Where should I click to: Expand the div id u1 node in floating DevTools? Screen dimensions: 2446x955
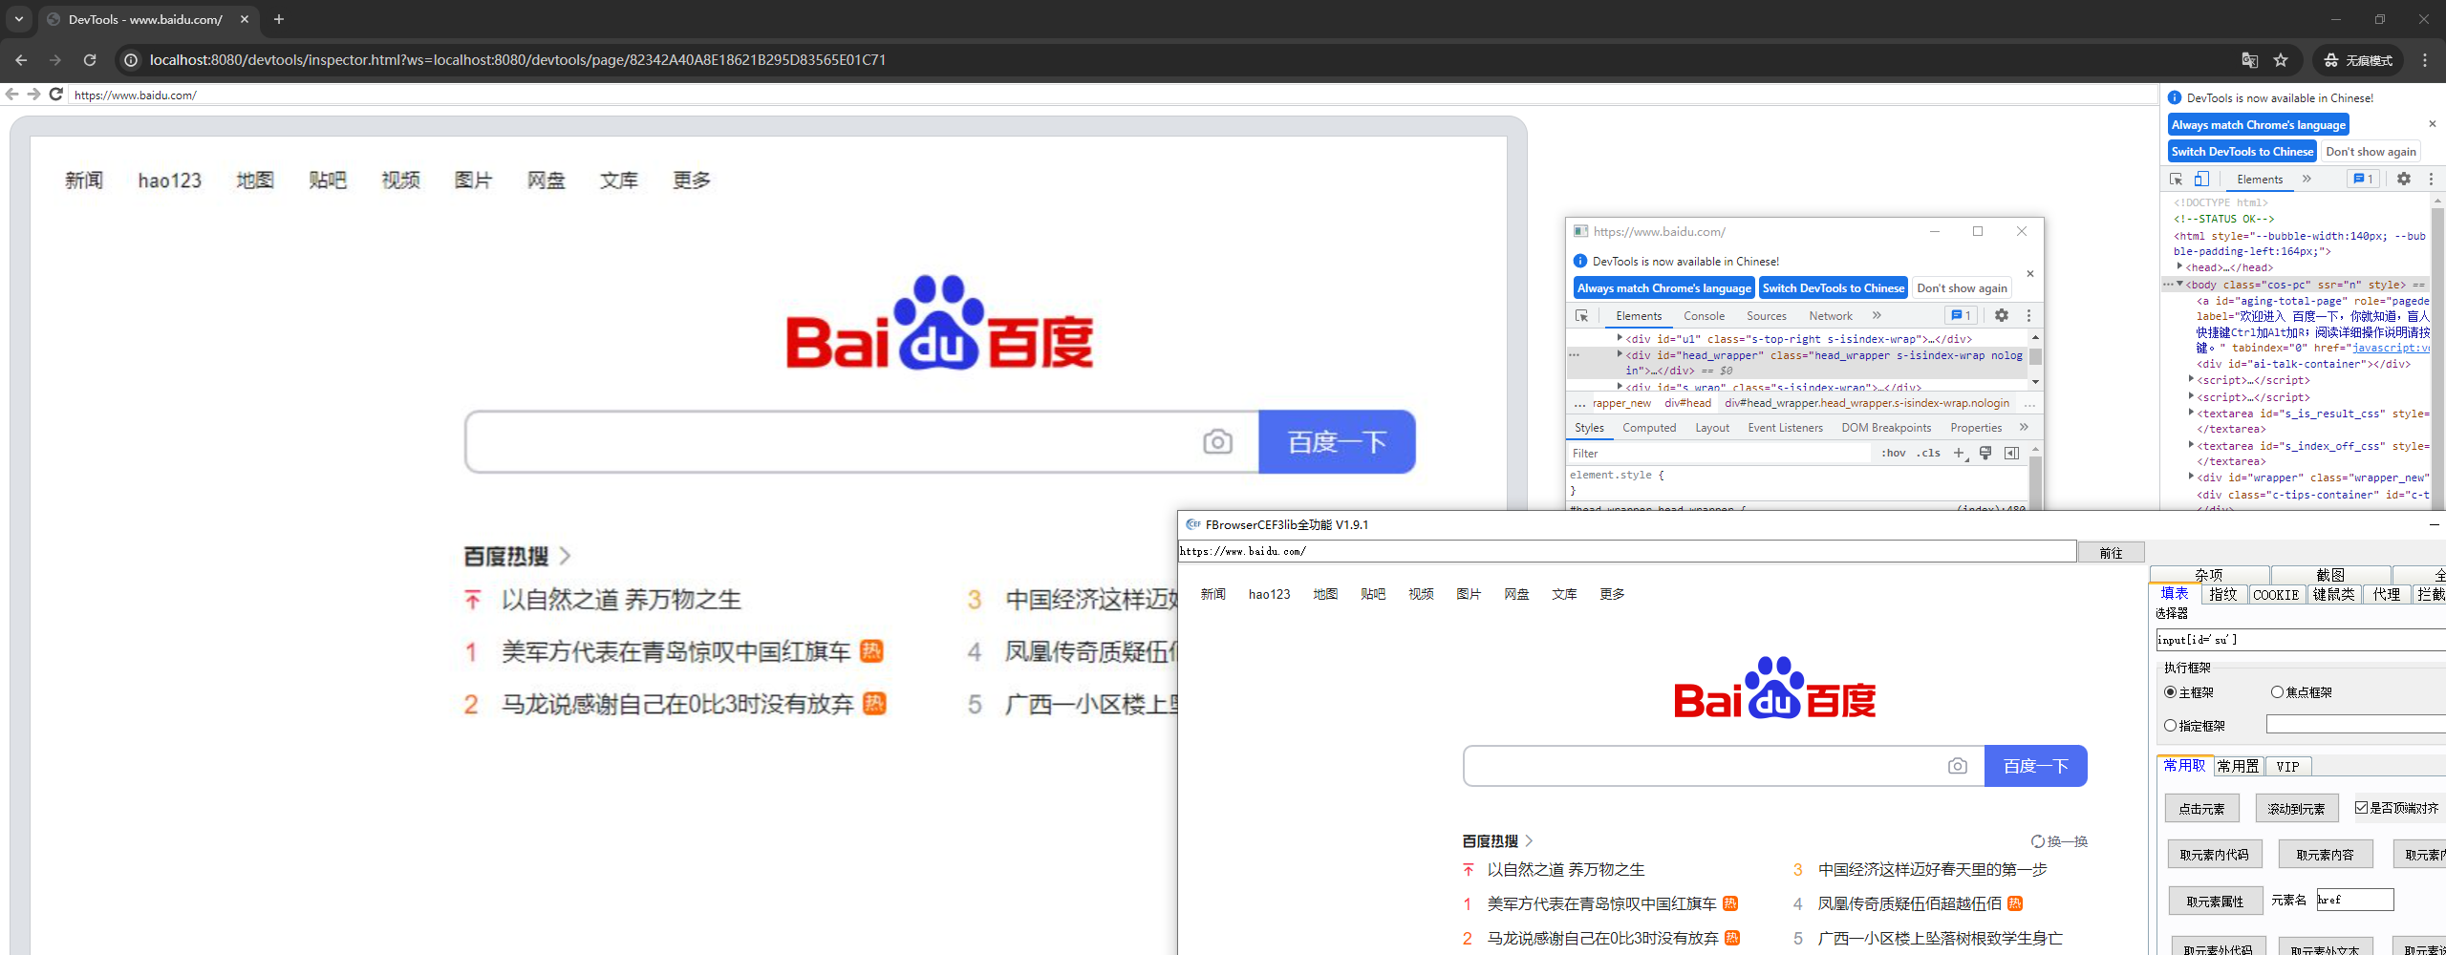click(1620, 338)
